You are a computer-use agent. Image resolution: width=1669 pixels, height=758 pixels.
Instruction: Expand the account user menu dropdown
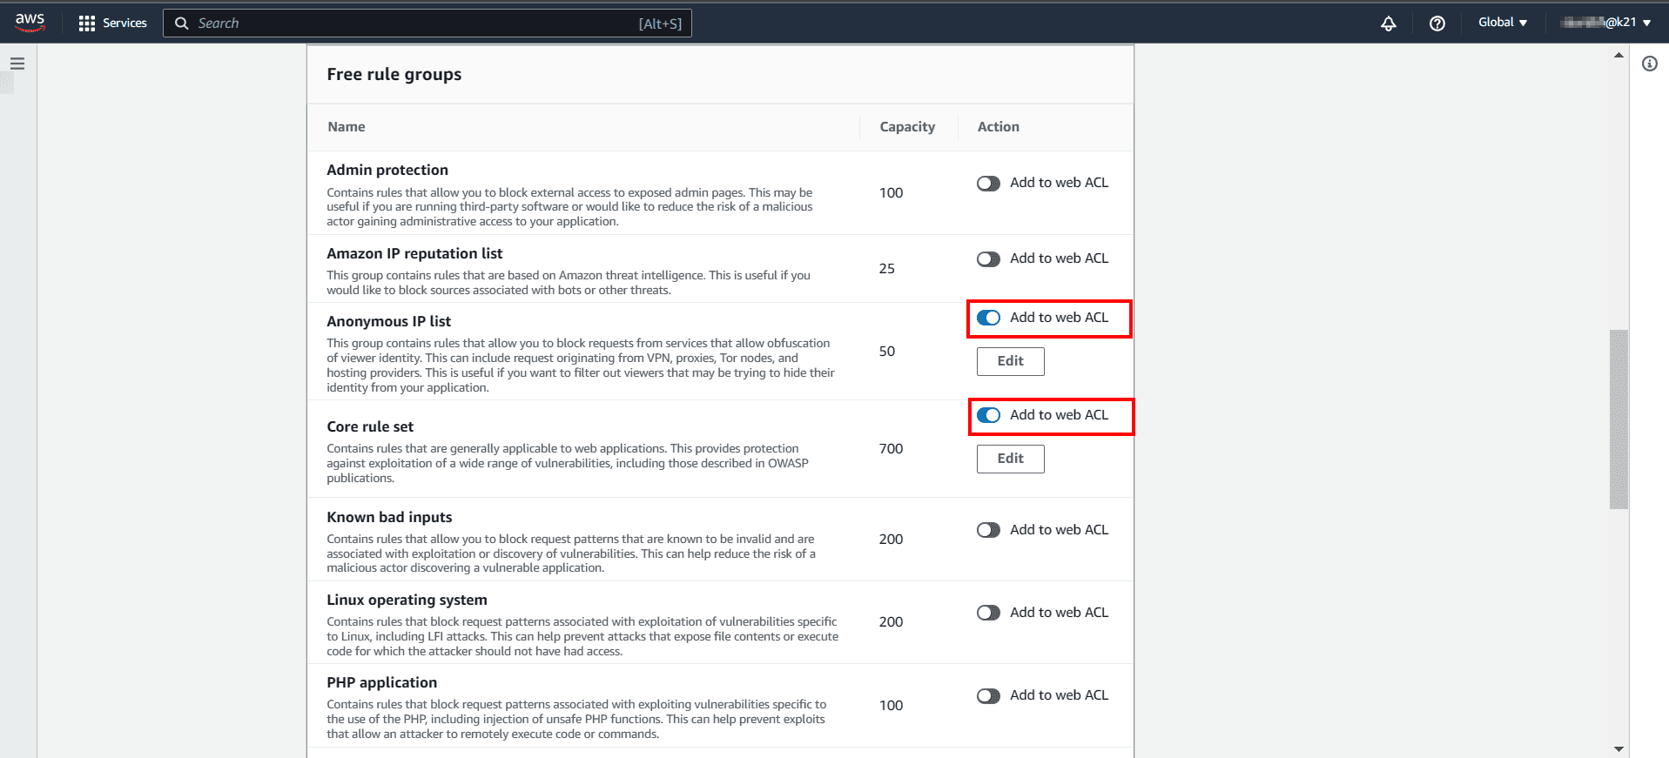pyautogui.click(x=1606, y=23)
